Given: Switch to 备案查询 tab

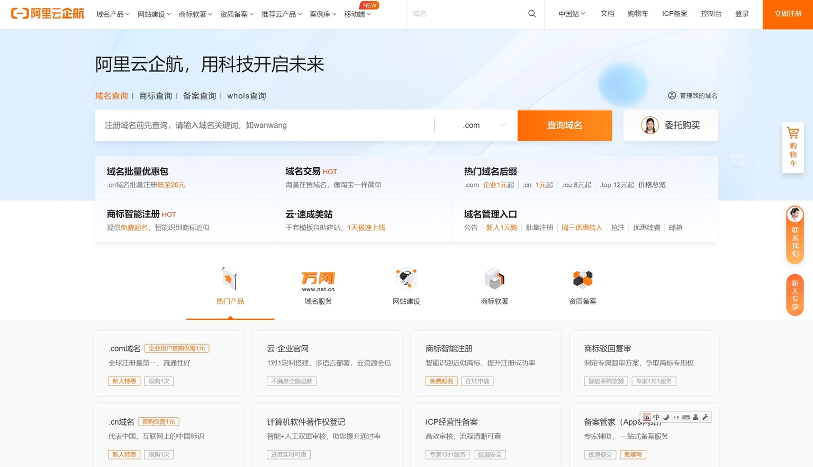Looking at the screenshot, I should point(200,96).
